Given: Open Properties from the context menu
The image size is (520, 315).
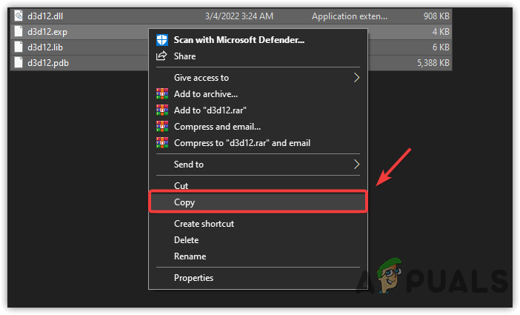Looking at the screenshot, I should (x=258, y=278).
